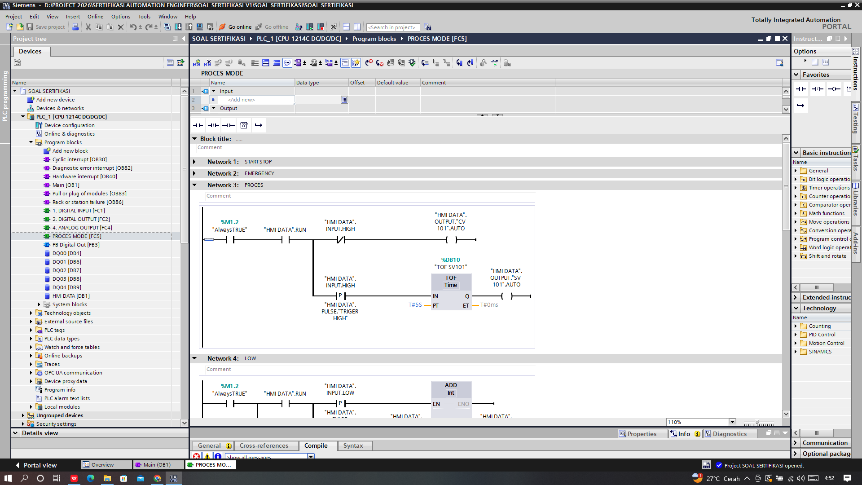Toggle absolute/symbolic operands in editor toolbar

(x=297, y=63)
